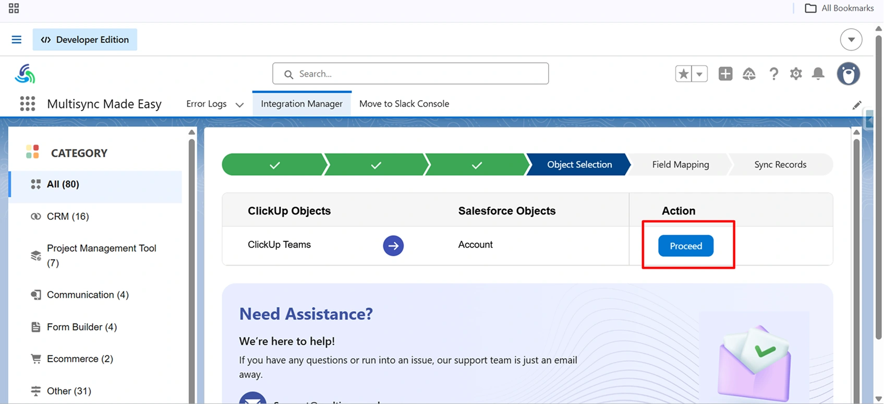Click the category panel scrollbar up arrow

[x=191, y=133]
